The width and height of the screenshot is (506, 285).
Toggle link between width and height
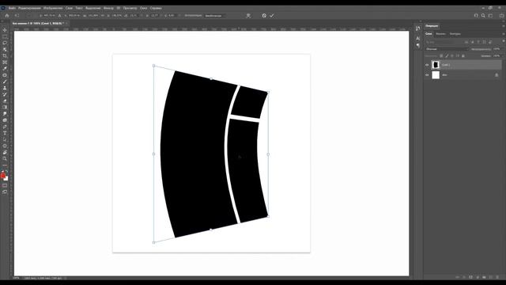103,16
